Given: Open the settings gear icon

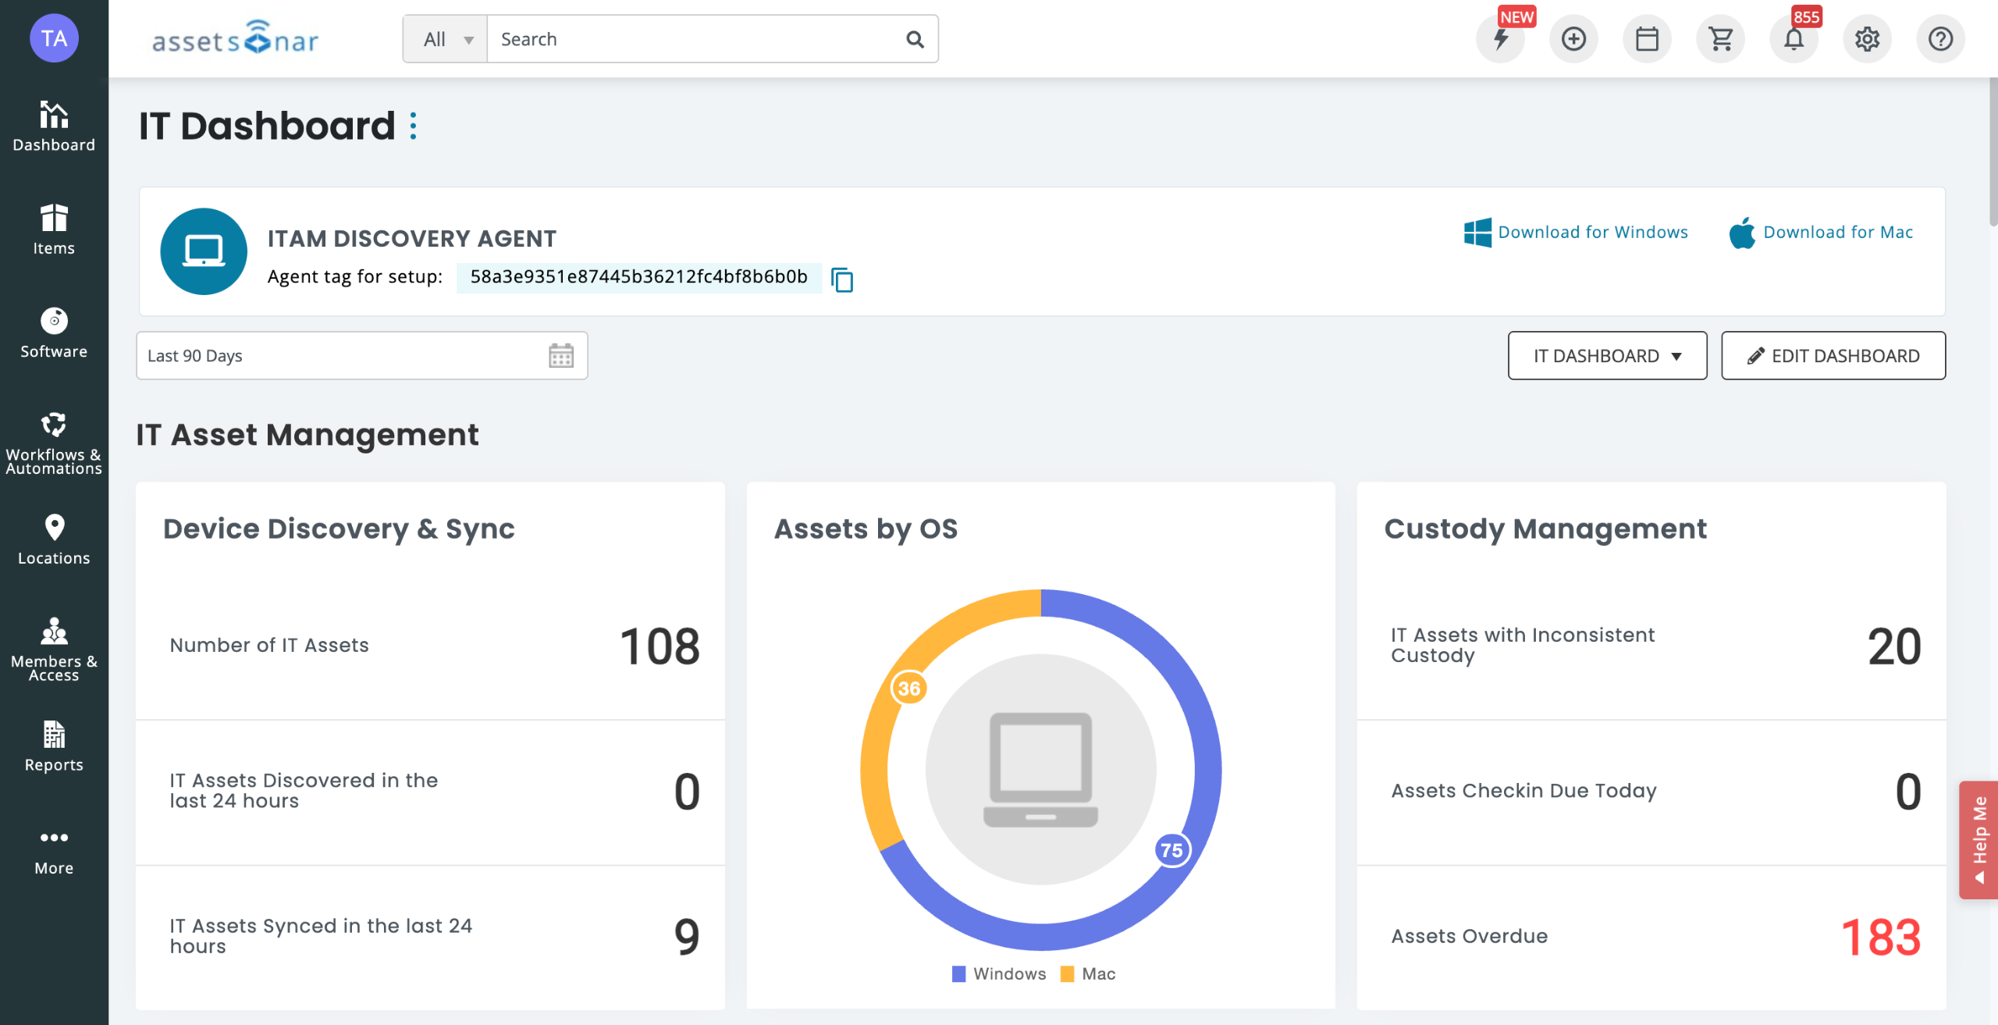Looking at the screenshot, I should tap(1867, 39).
